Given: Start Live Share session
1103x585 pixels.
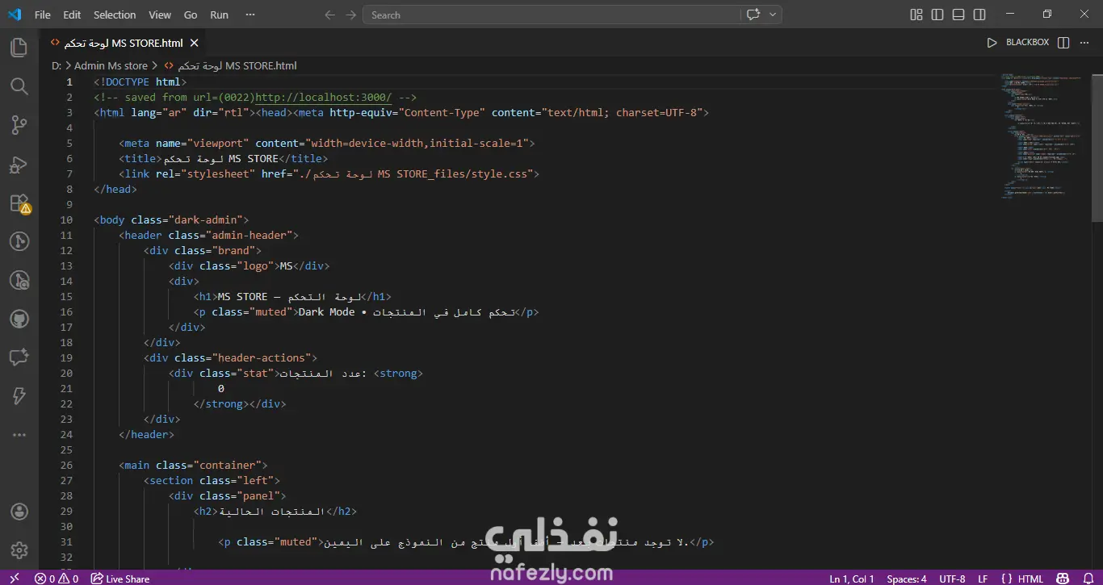Looking at the screenshot, I should pos(120,579).
